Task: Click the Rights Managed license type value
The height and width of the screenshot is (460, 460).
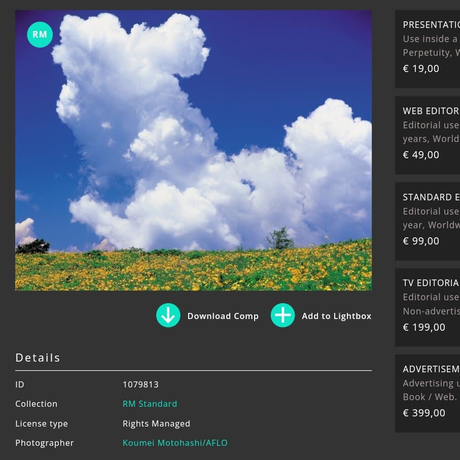Action: (156, 423)
